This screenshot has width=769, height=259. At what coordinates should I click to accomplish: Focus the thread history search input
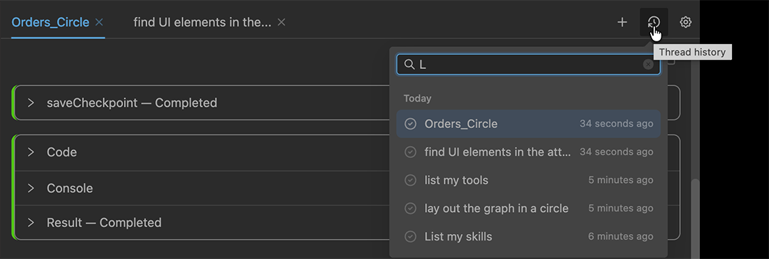point(528,64)
